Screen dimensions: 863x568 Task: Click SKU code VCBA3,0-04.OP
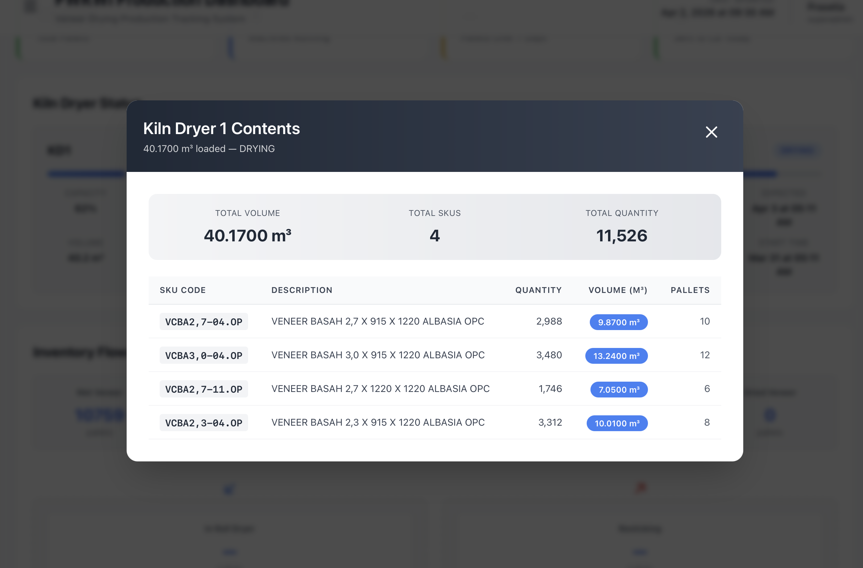(203, 356)
